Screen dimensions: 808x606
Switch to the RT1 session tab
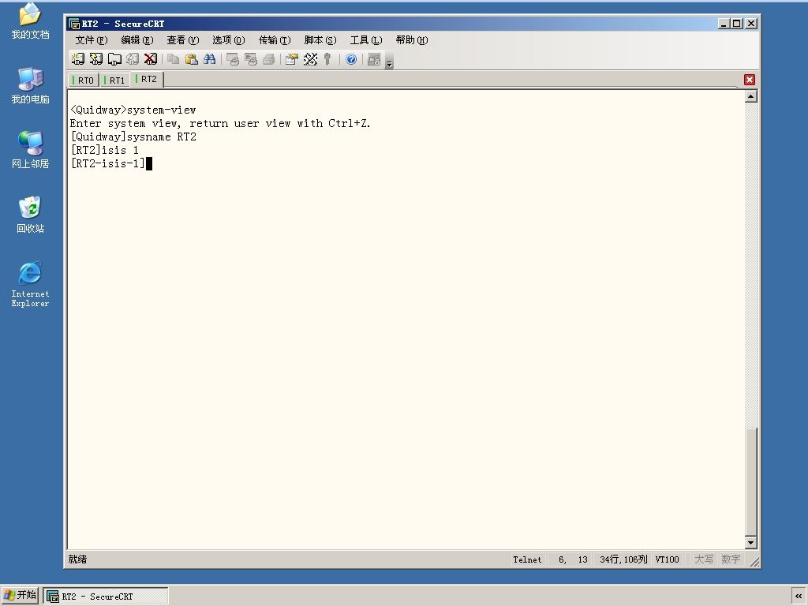[114, 80]
